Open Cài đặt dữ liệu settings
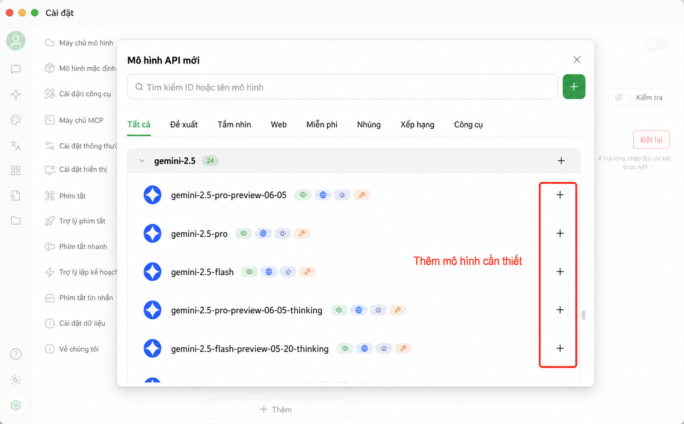This screenshot has width=684, height=424. (75, 323)
